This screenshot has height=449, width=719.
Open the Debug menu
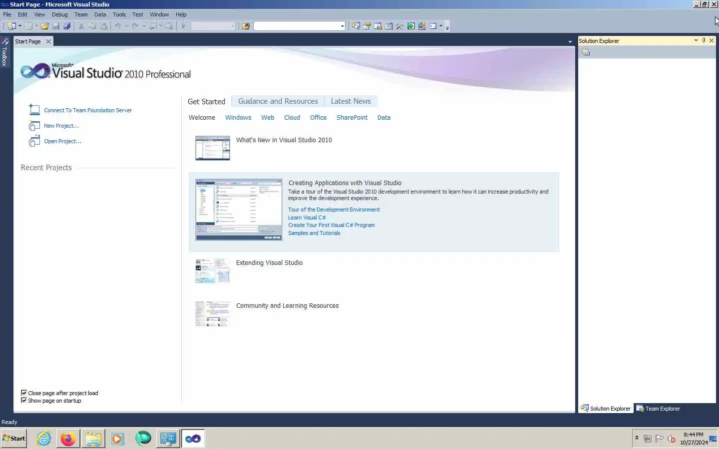[x=59, y=14]
